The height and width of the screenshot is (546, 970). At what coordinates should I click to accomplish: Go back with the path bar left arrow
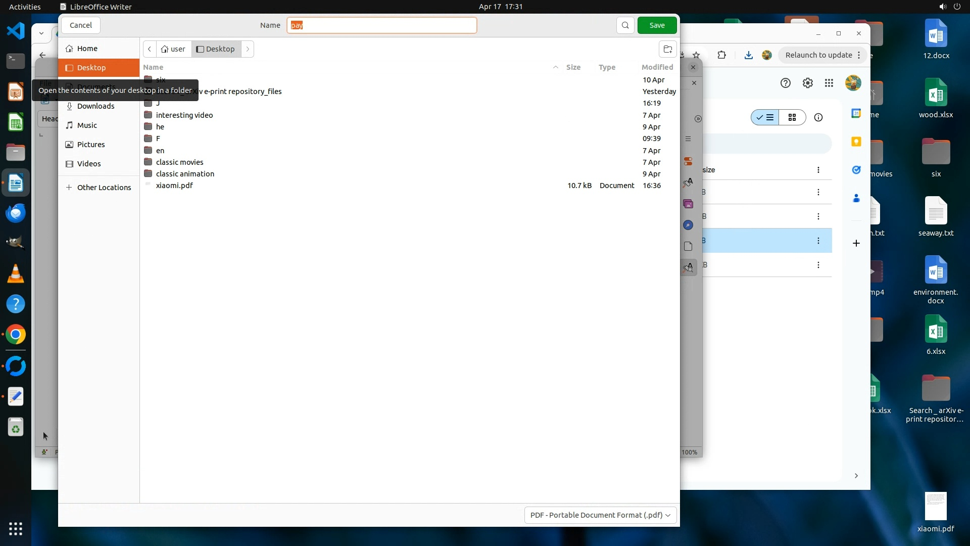pos(150,49)
